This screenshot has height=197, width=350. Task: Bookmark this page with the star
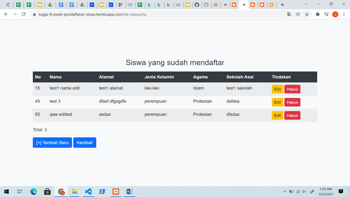point(307,14)
